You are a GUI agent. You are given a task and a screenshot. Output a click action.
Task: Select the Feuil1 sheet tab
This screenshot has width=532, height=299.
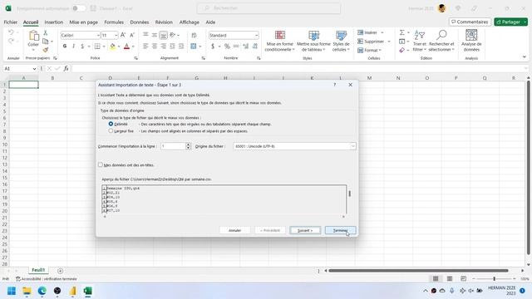(x=38, y=270)
